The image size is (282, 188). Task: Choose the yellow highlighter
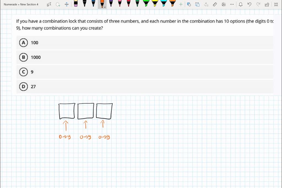[x=155, y=3]
